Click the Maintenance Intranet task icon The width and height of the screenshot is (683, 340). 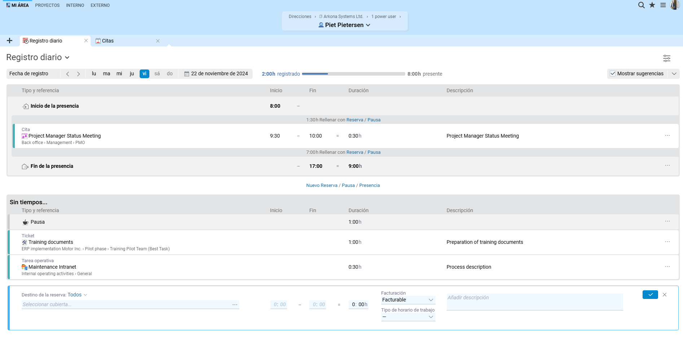25,267
